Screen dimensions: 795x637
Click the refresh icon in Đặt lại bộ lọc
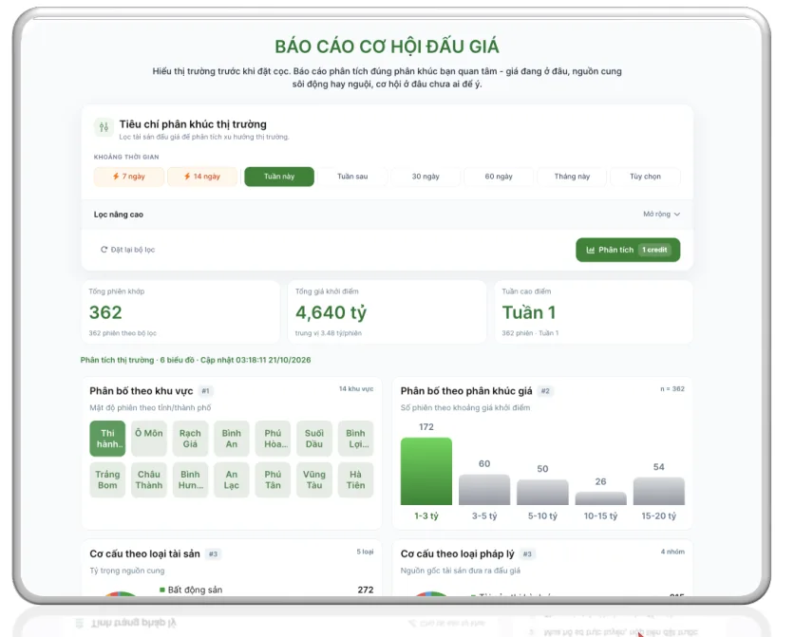point(104,250)
